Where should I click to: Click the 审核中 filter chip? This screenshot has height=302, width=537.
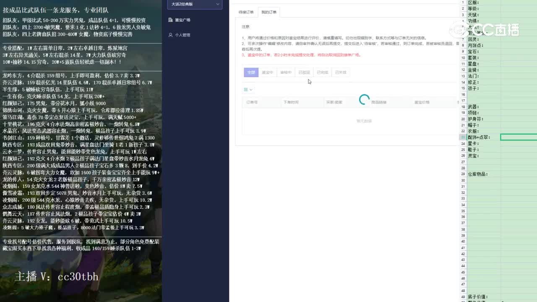[x=285, y=72]
